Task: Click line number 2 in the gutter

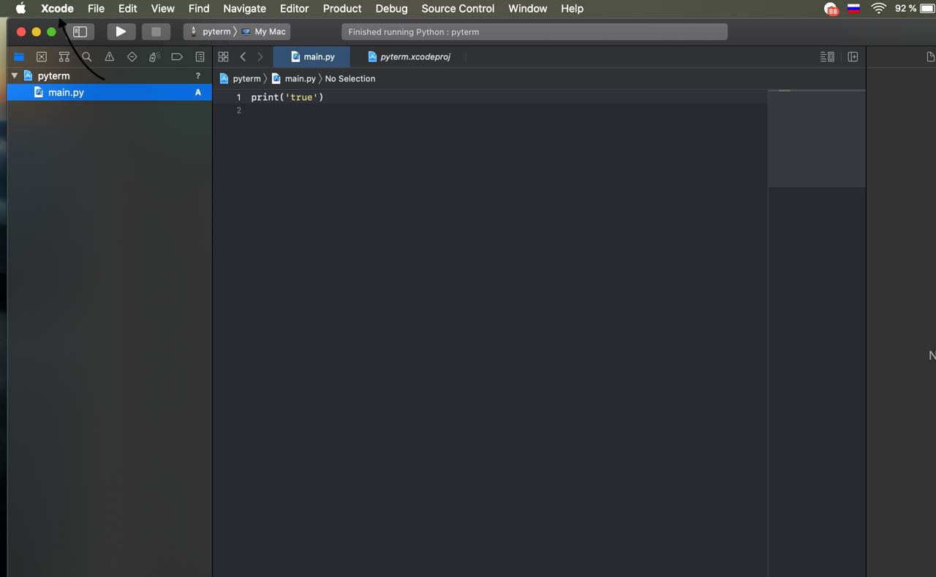Action: pyautogui.click(x=238, y=110)
